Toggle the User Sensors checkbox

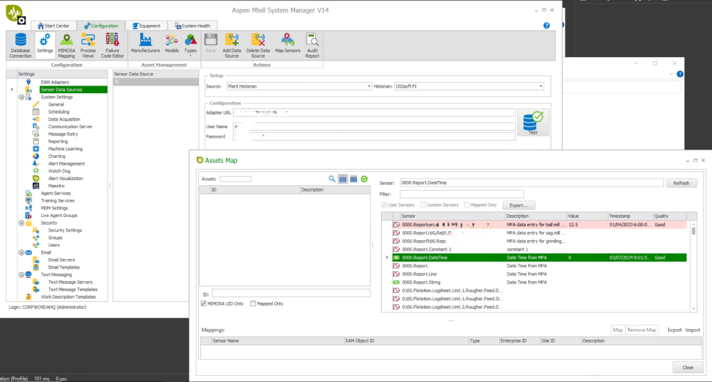[384, 205]
